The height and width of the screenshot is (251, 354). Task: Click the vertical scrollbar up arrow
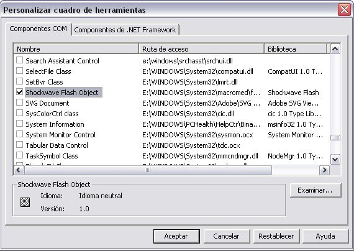click(x=335, y=49)
